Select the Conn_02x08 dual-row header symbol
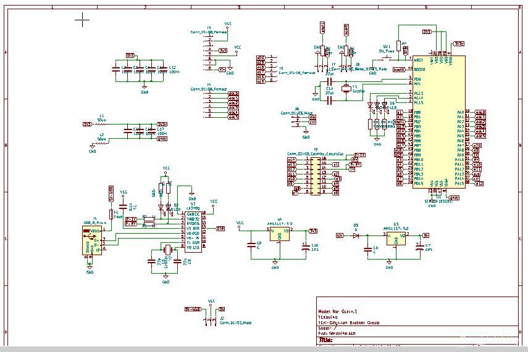Screen dimensions: 528x352 pos(316,176)
